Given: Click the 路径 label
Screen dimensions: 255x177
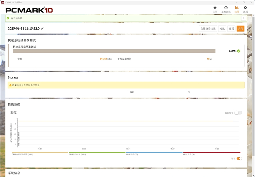Looking at the screenshot, I should pos(132,92).
